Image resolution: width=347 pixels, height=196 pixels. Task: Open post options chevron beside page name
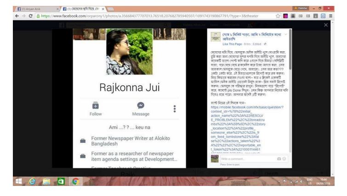[x=286, y=35]
